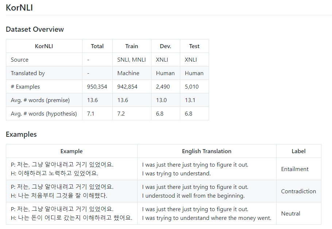Click the 13.0 premise value
The height and width of the screenshot is (229, 332).
click(161, 100)
